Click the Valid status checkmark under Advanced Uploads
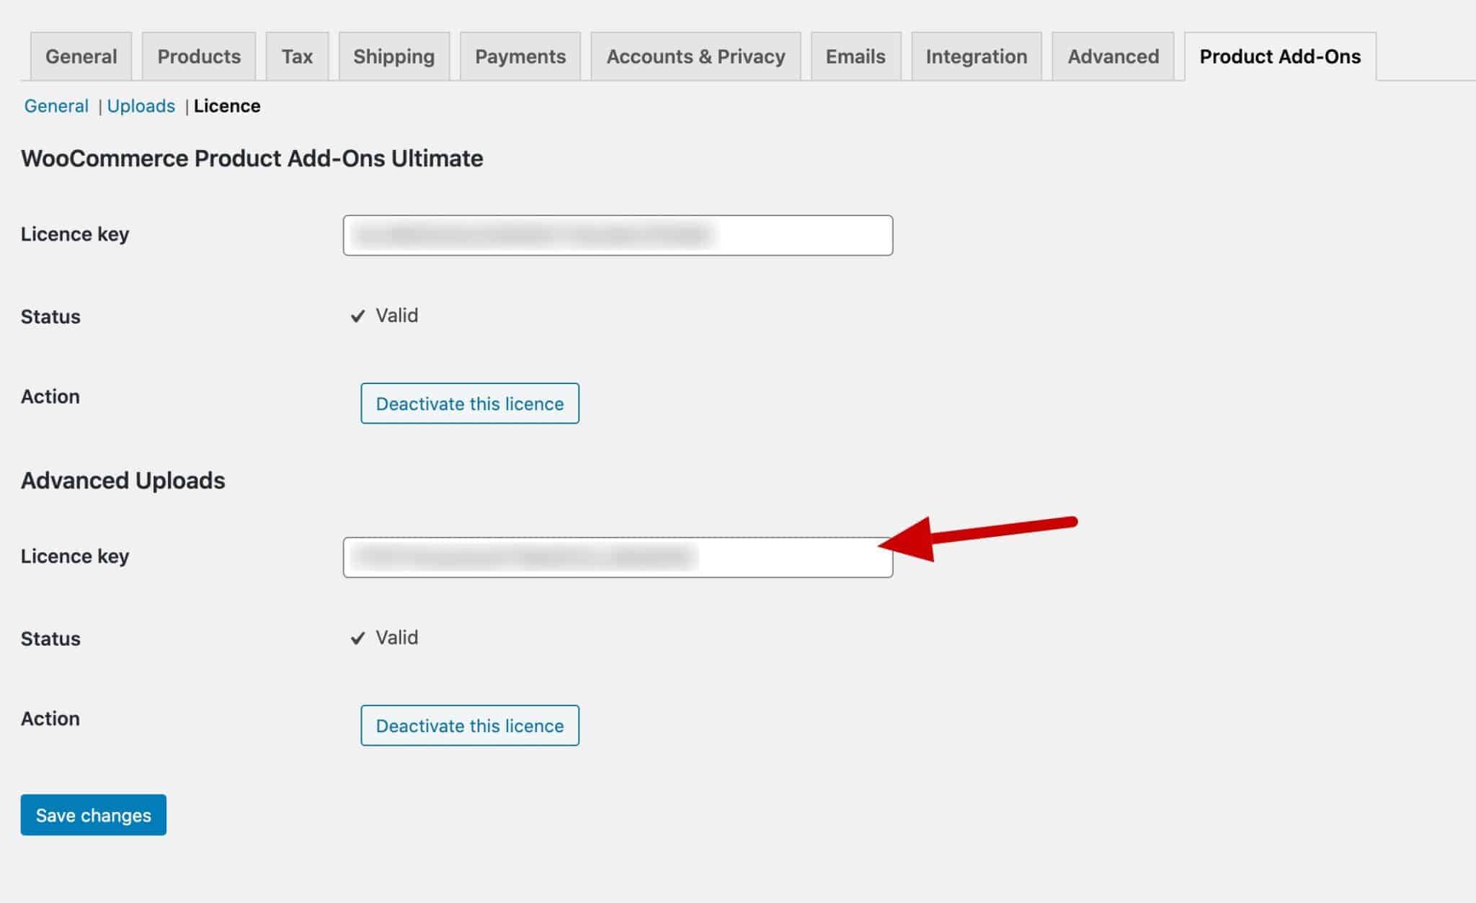This screenshot has height=903, width=1476. [x=358, y=637]
